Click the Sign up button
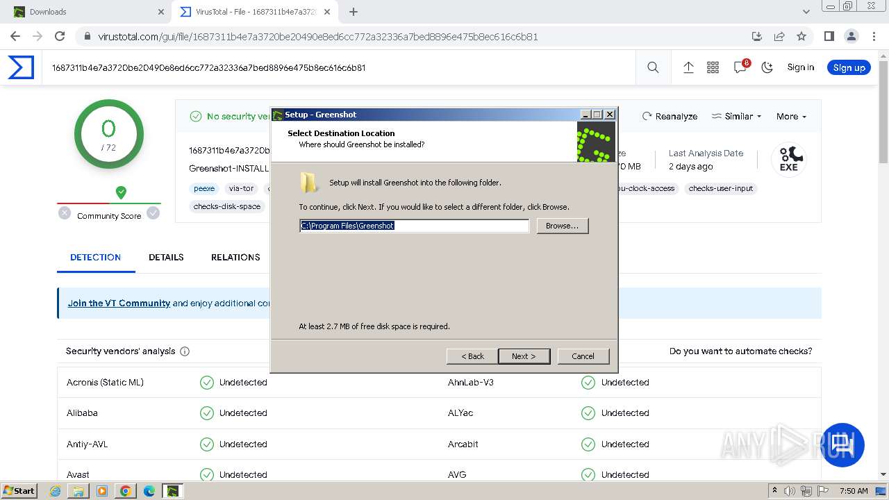The height and width of the screenshot is (500, 889). pos(849,67)
